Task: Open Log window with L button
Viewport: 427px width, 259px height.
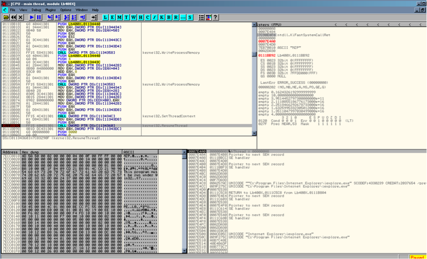Action: tap(105, 18)
